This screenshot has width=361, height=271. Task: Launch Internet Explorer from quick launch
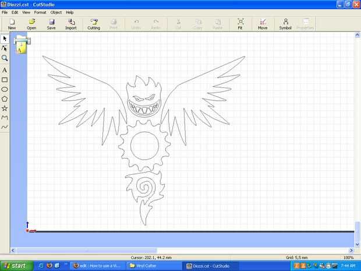coord(41,266)
